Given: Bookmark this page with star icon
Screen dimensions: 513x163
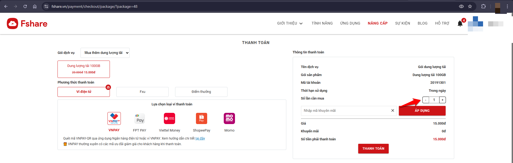Looking at the screenshot, I should pos(470,6).
